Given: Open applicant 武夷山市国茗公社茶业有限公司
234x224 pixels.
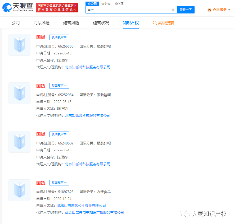Looking at the screenshot, I should pyautogui.click(x=82, y=206).
